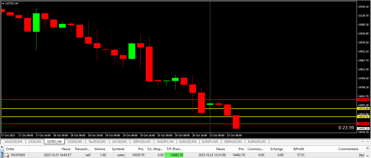Click the green take profit 14482.19 cell
The image size is (371, 158).
click(174, 155)
